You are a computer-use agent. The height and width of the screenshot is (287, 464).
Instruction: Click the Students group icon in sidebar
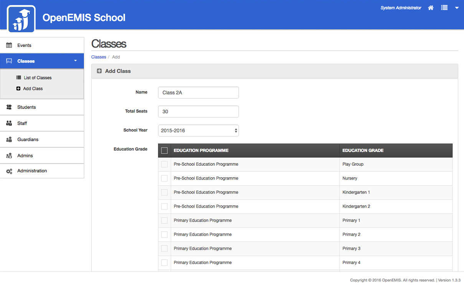pos(9,107)
